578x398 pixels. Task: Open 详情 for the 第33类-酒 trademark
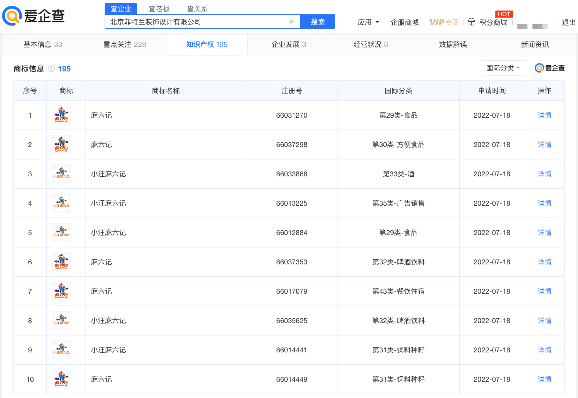coord(544,174)
